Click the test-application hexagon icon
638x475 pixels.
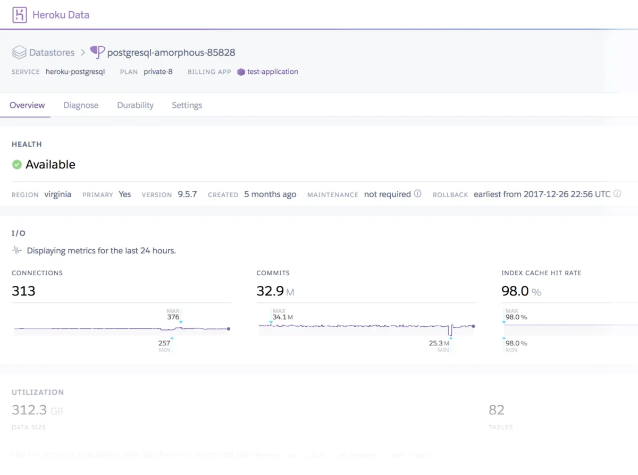(241, 72)
